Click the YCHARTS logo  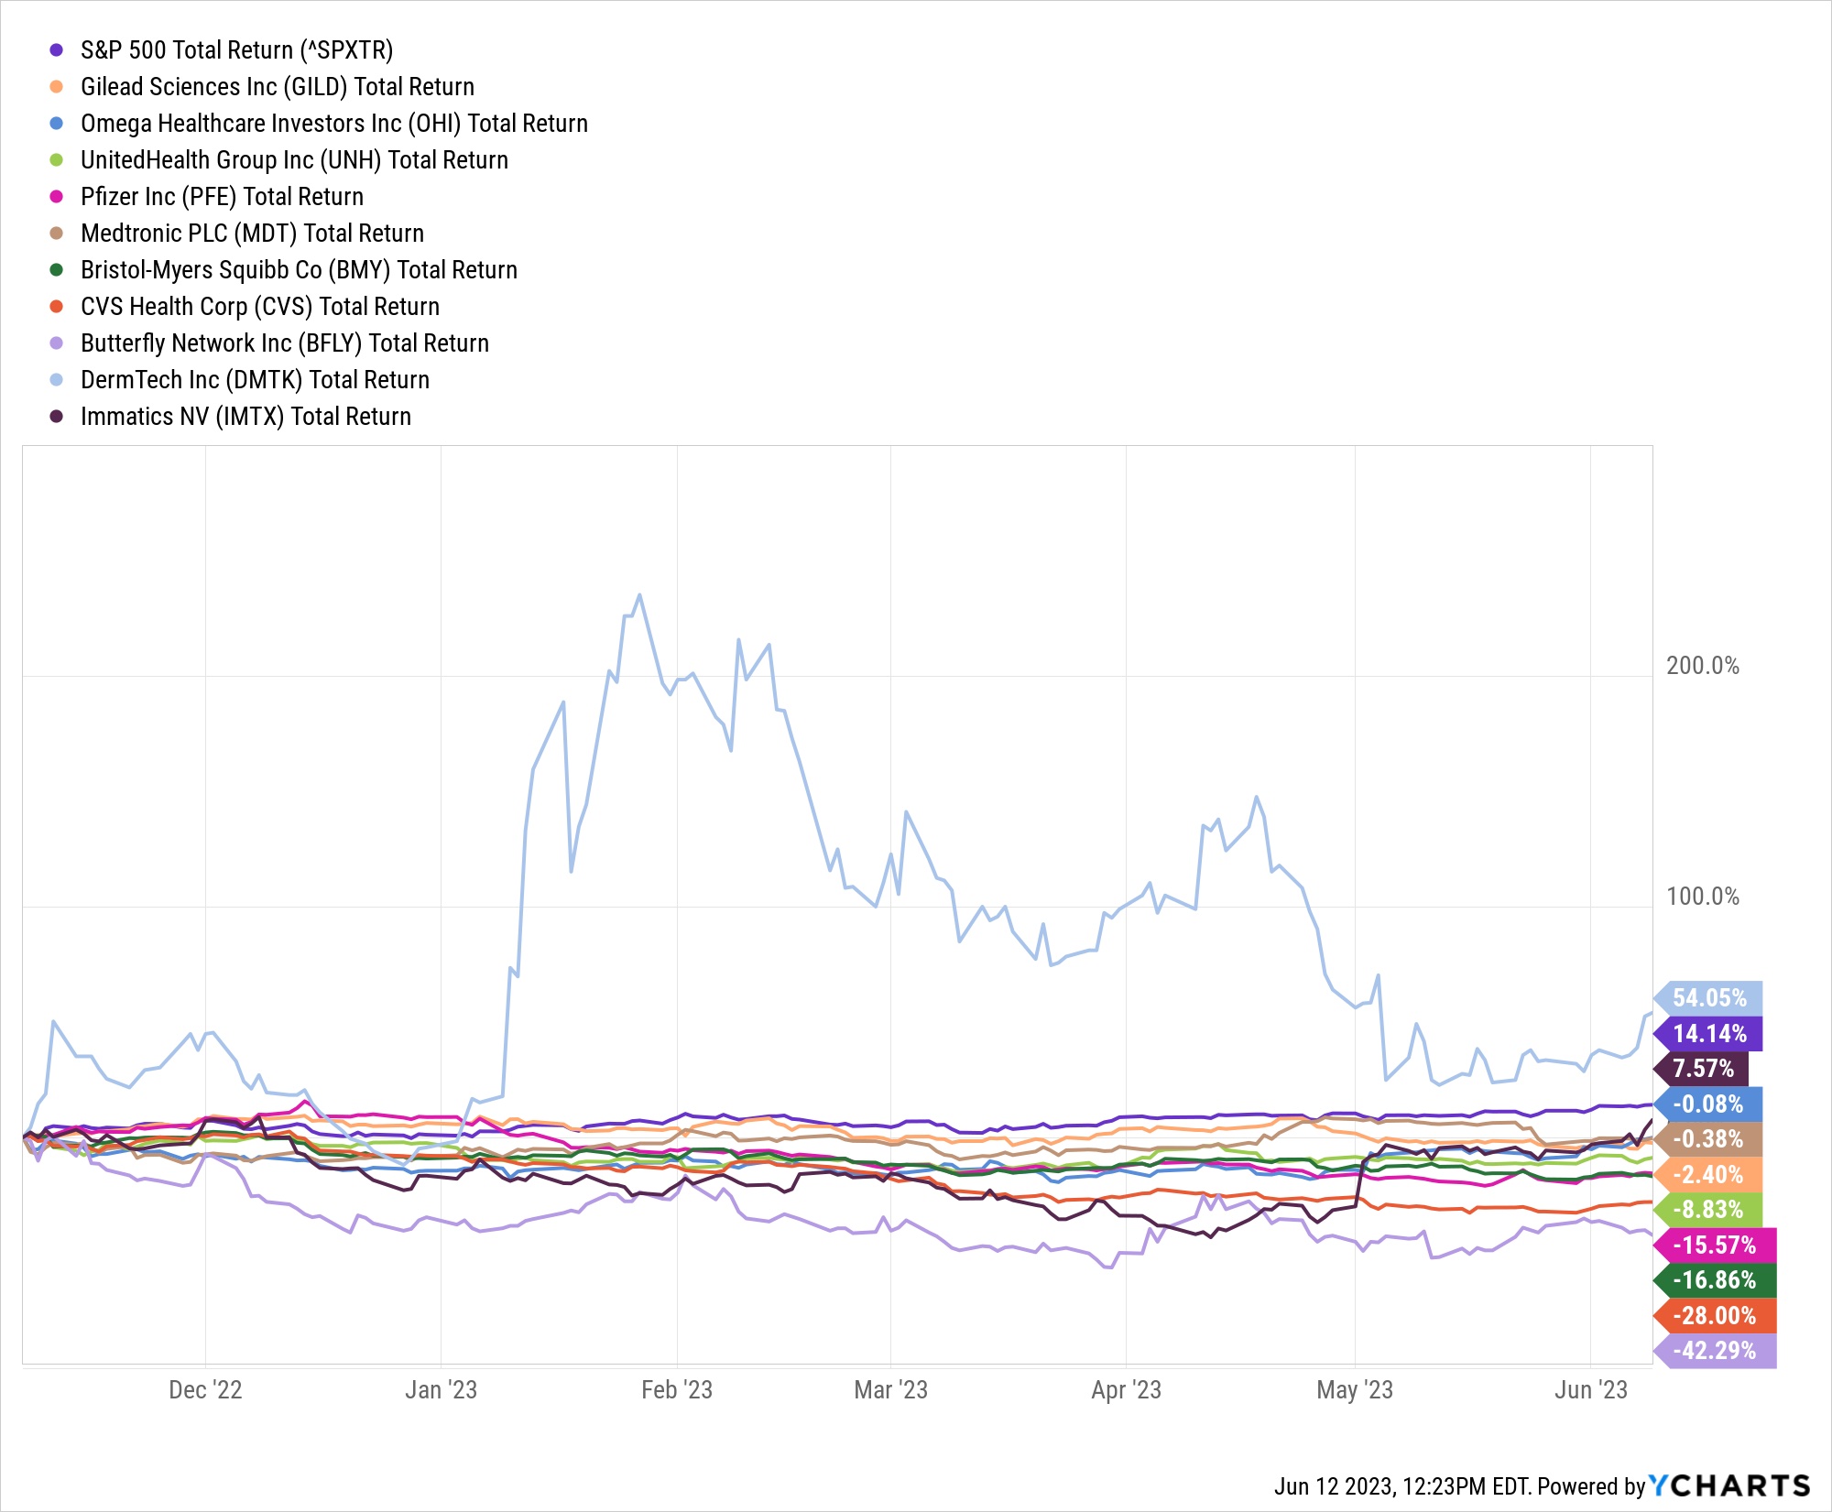pos(1730,1485)
